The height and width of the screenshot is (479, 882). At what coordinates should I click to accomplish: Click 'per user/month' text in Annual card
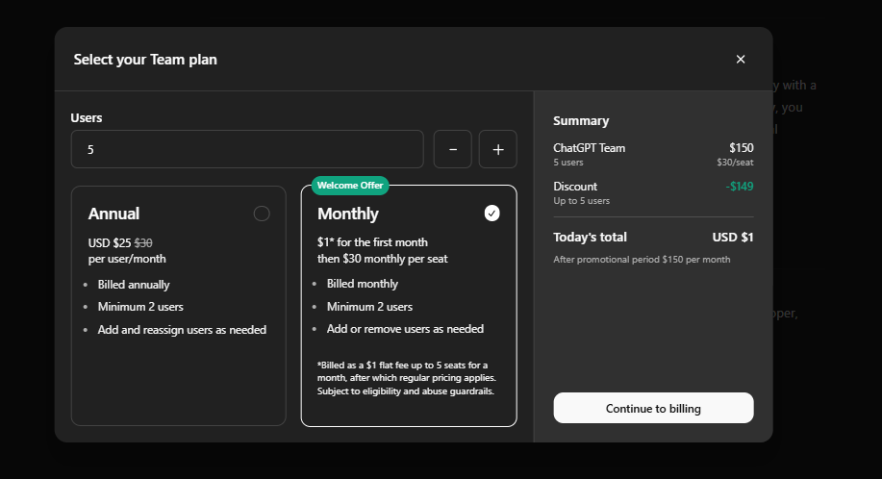[127, 259]
